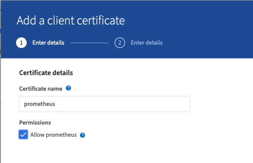Uncheck the Allow prometheus checkbox
This screenshot has height=163, width=253.
tap(23, 135)
